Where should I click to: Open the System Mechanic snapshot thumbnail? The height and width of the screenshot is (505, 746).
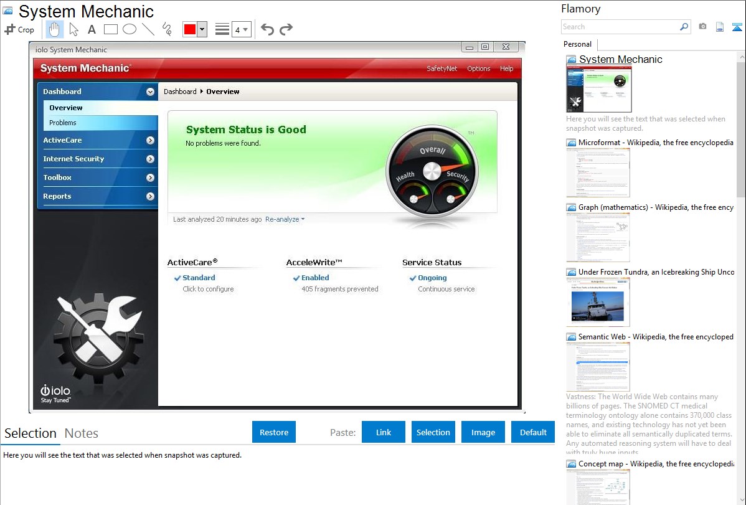(599, 89)
